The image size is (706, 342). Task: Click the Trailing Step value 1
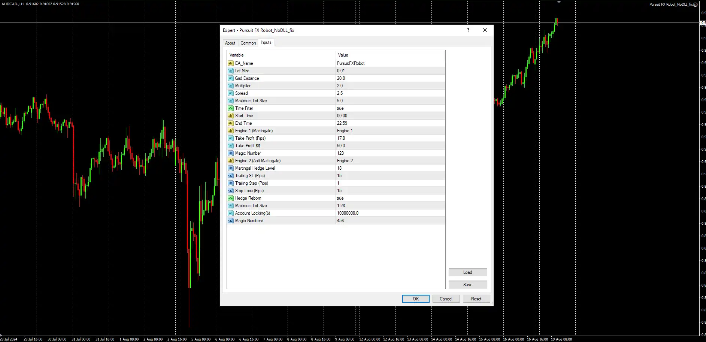click(x=338, y=183)
